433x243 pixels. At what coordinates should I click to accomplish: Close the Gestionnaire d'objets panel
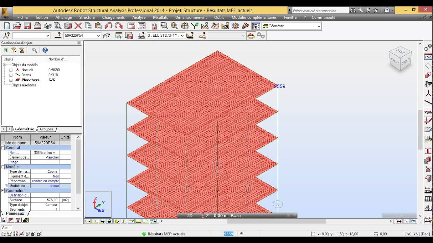tap(79, 43)
